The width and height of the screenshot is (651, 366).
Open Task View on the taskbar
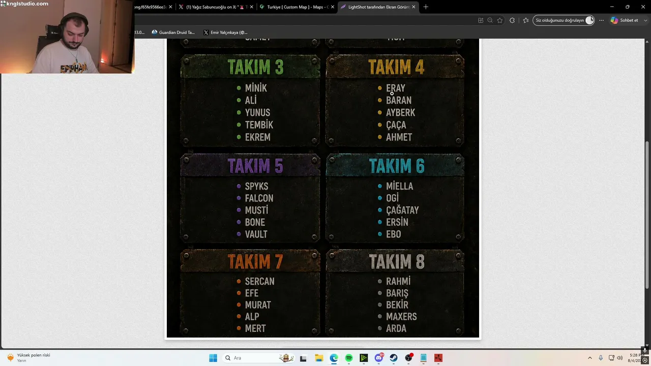pos(304,358)
